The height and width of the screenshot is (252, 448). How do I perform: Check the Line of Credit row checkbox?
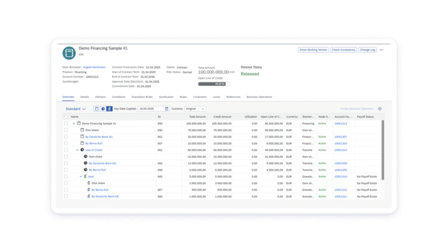[66, 150]
